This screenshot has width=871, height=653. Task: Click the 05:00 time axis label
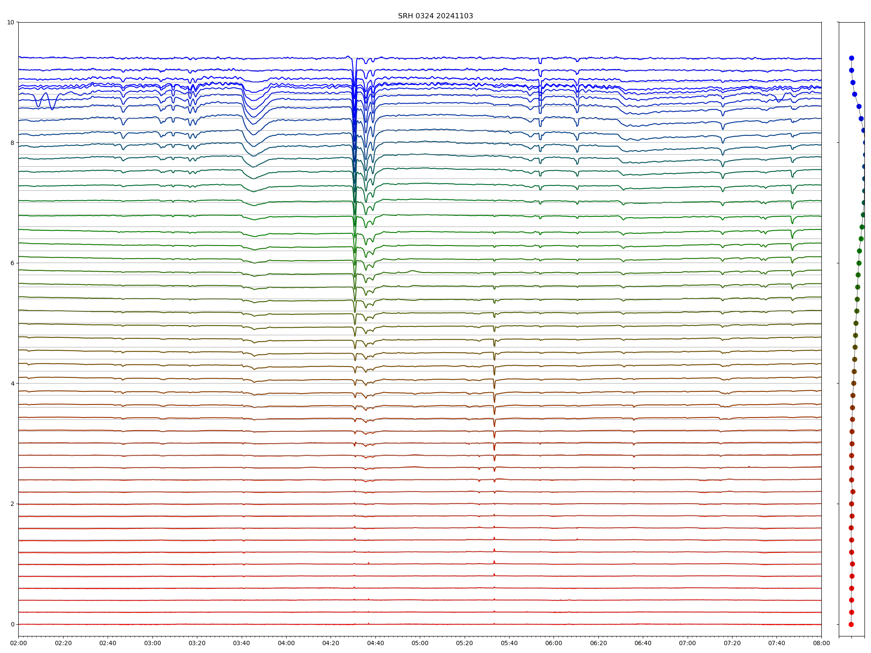(x=420, y=643)
